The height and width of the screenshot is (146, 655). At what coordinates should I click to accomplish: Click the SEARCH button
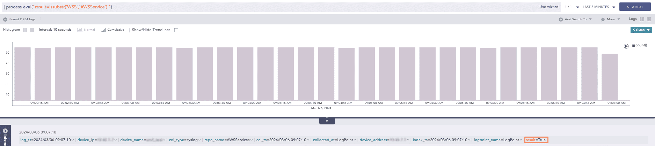[635, 7]
